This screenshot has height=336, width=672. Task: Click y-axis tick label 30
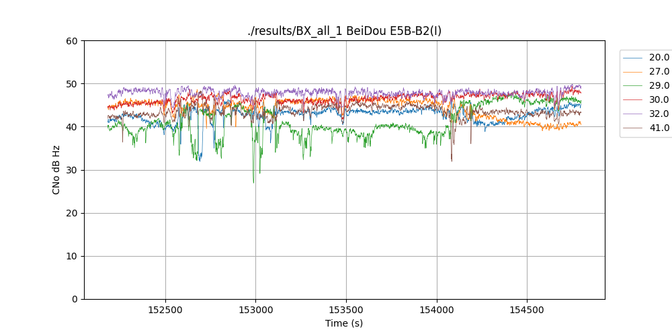pyautogui.click(x=73, y=170)
